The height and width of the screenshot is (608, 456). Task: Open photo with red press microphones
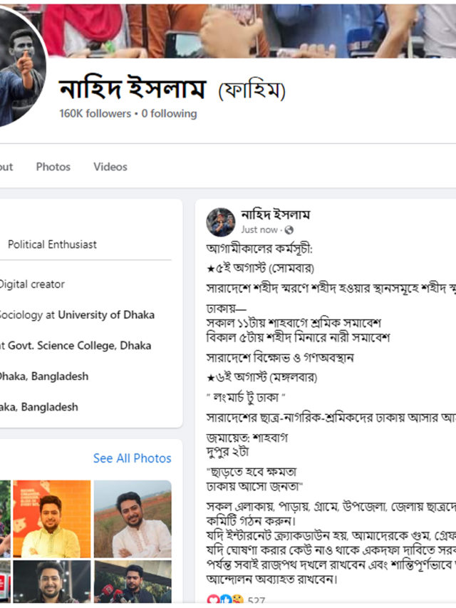(133, 582)
